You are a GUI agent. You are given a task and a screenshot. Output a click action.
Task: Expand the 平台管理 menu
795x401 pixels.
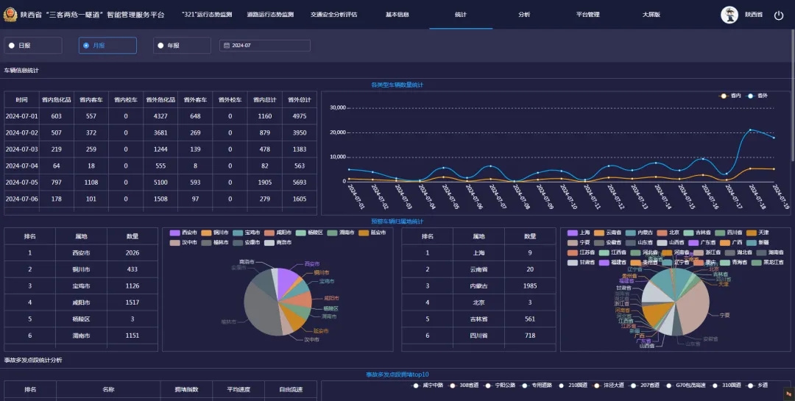point(587,15)
